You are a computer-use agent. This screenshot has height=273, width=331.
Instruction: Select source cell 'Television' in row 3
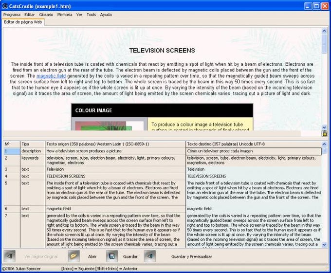115,169
